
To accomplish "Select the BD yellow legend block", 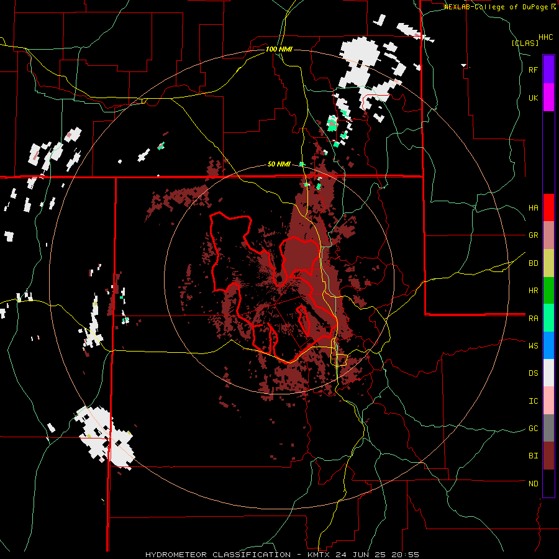I will pos(548,263).
